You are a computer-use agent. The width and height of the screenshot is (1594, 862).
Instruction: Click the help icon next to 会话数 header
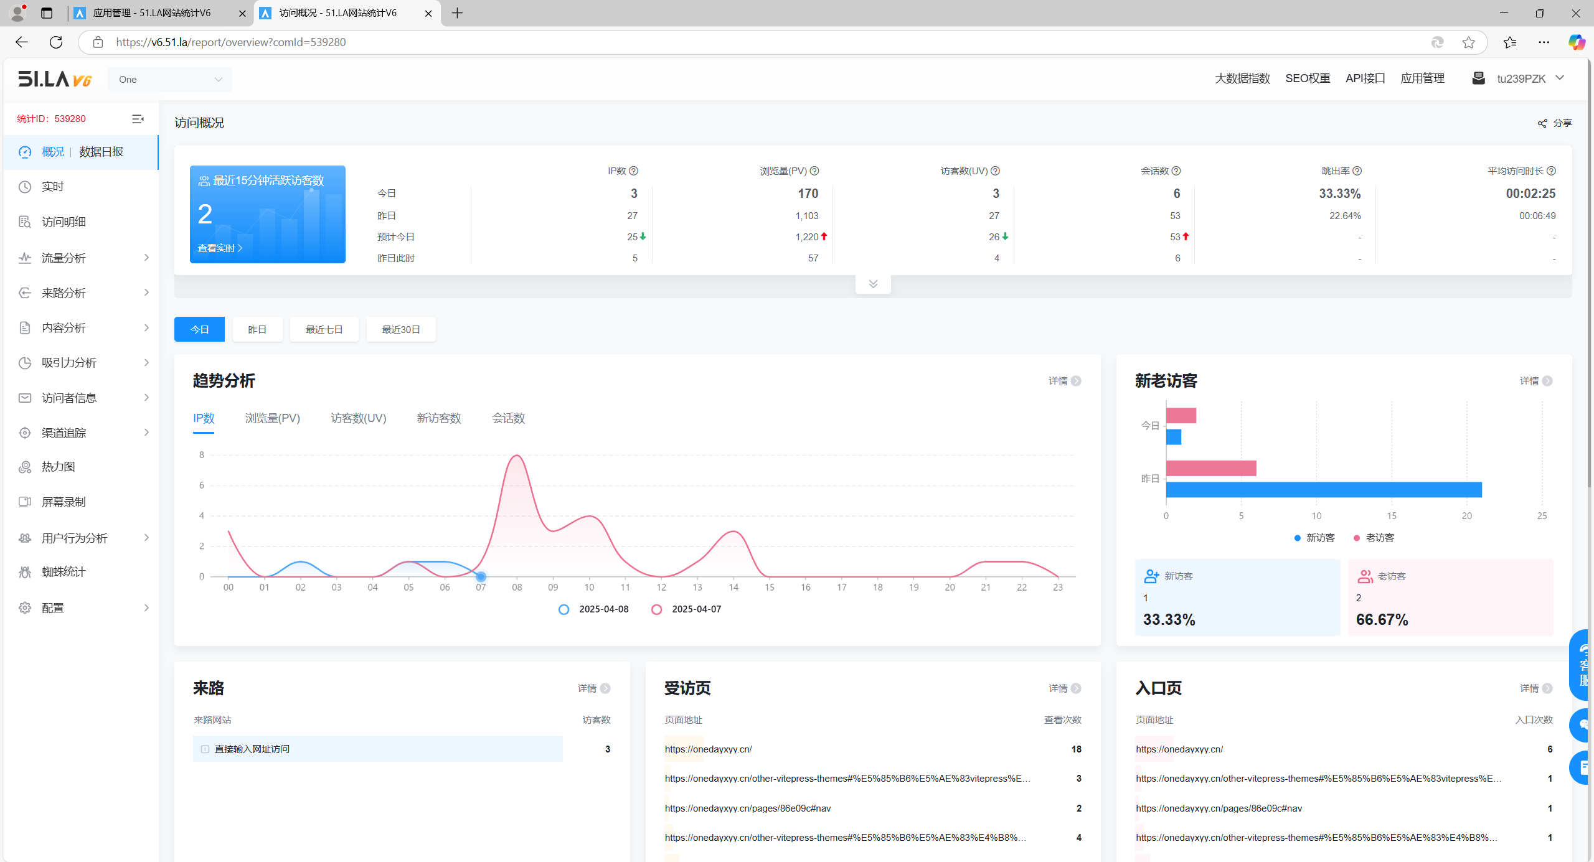(x=1176, y=171)
